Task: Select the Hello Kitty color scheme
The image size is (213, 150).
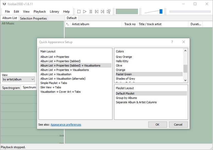Action: pos(122,61)
